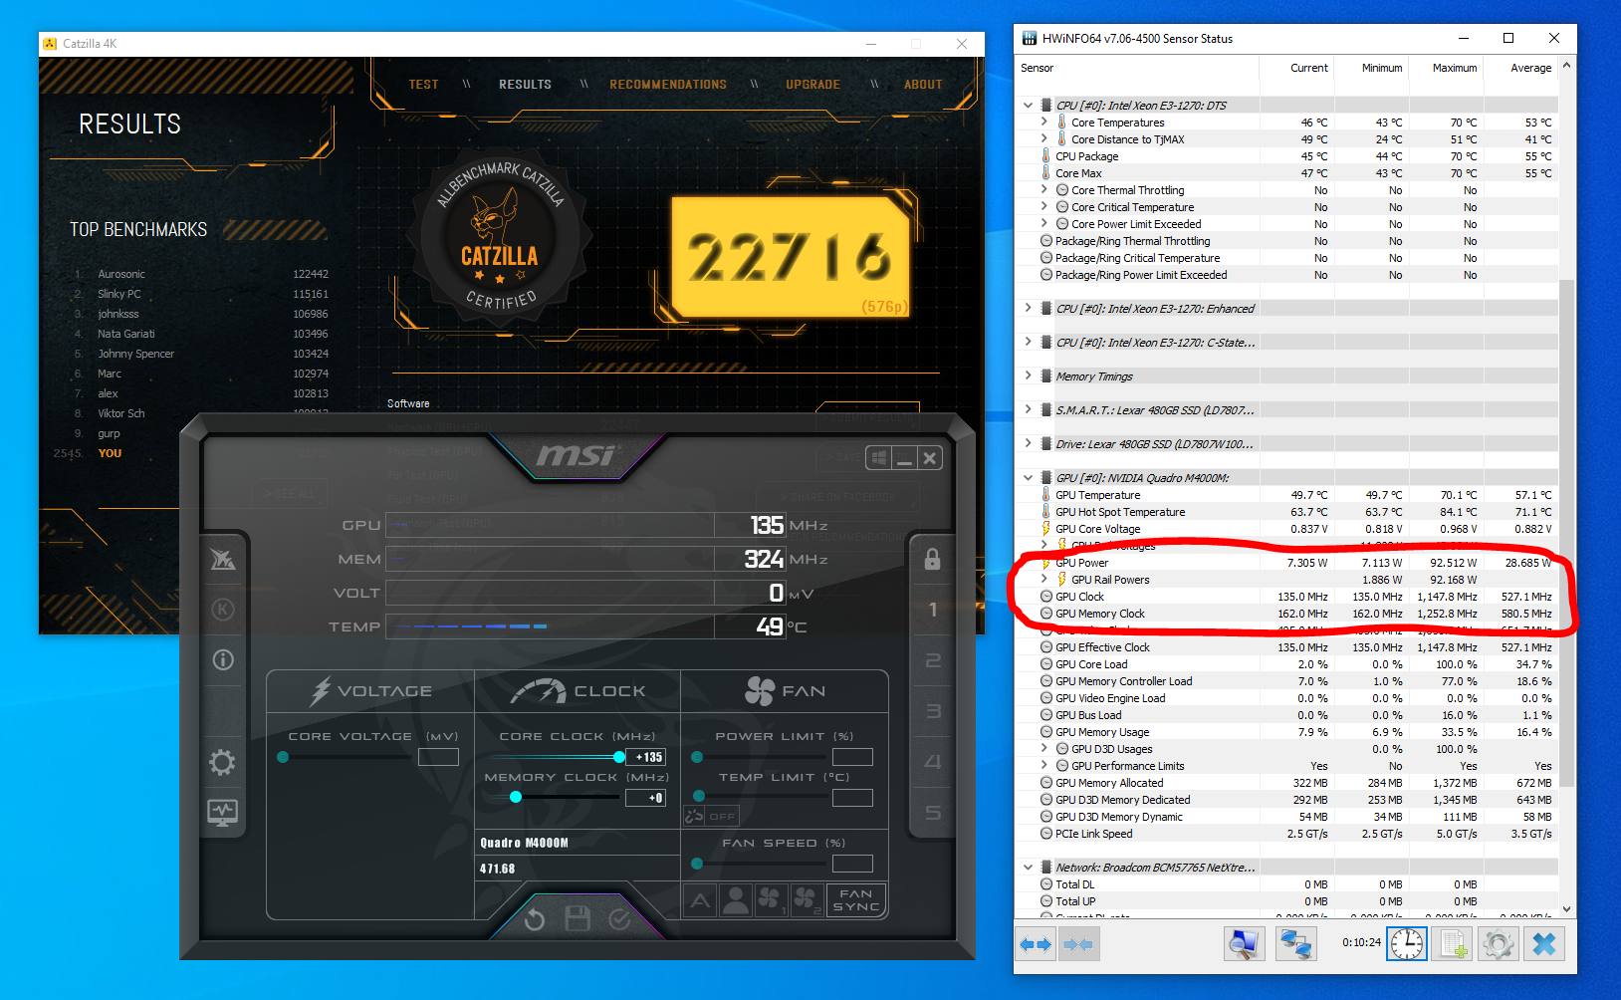This screenshot has height=1000, width=1621.
Task: Select the CLOCK panel header in Afterburner
Action: coord(578,691)
